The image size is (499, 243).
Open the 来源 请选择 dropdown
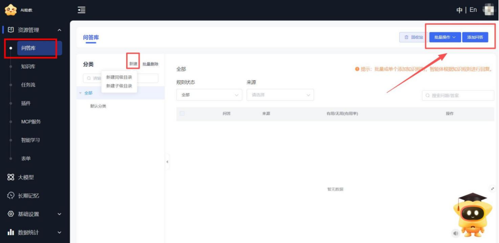tap(280, 95)
